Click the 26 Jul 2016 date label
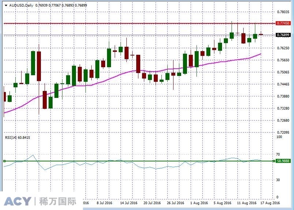 [176, 203]
